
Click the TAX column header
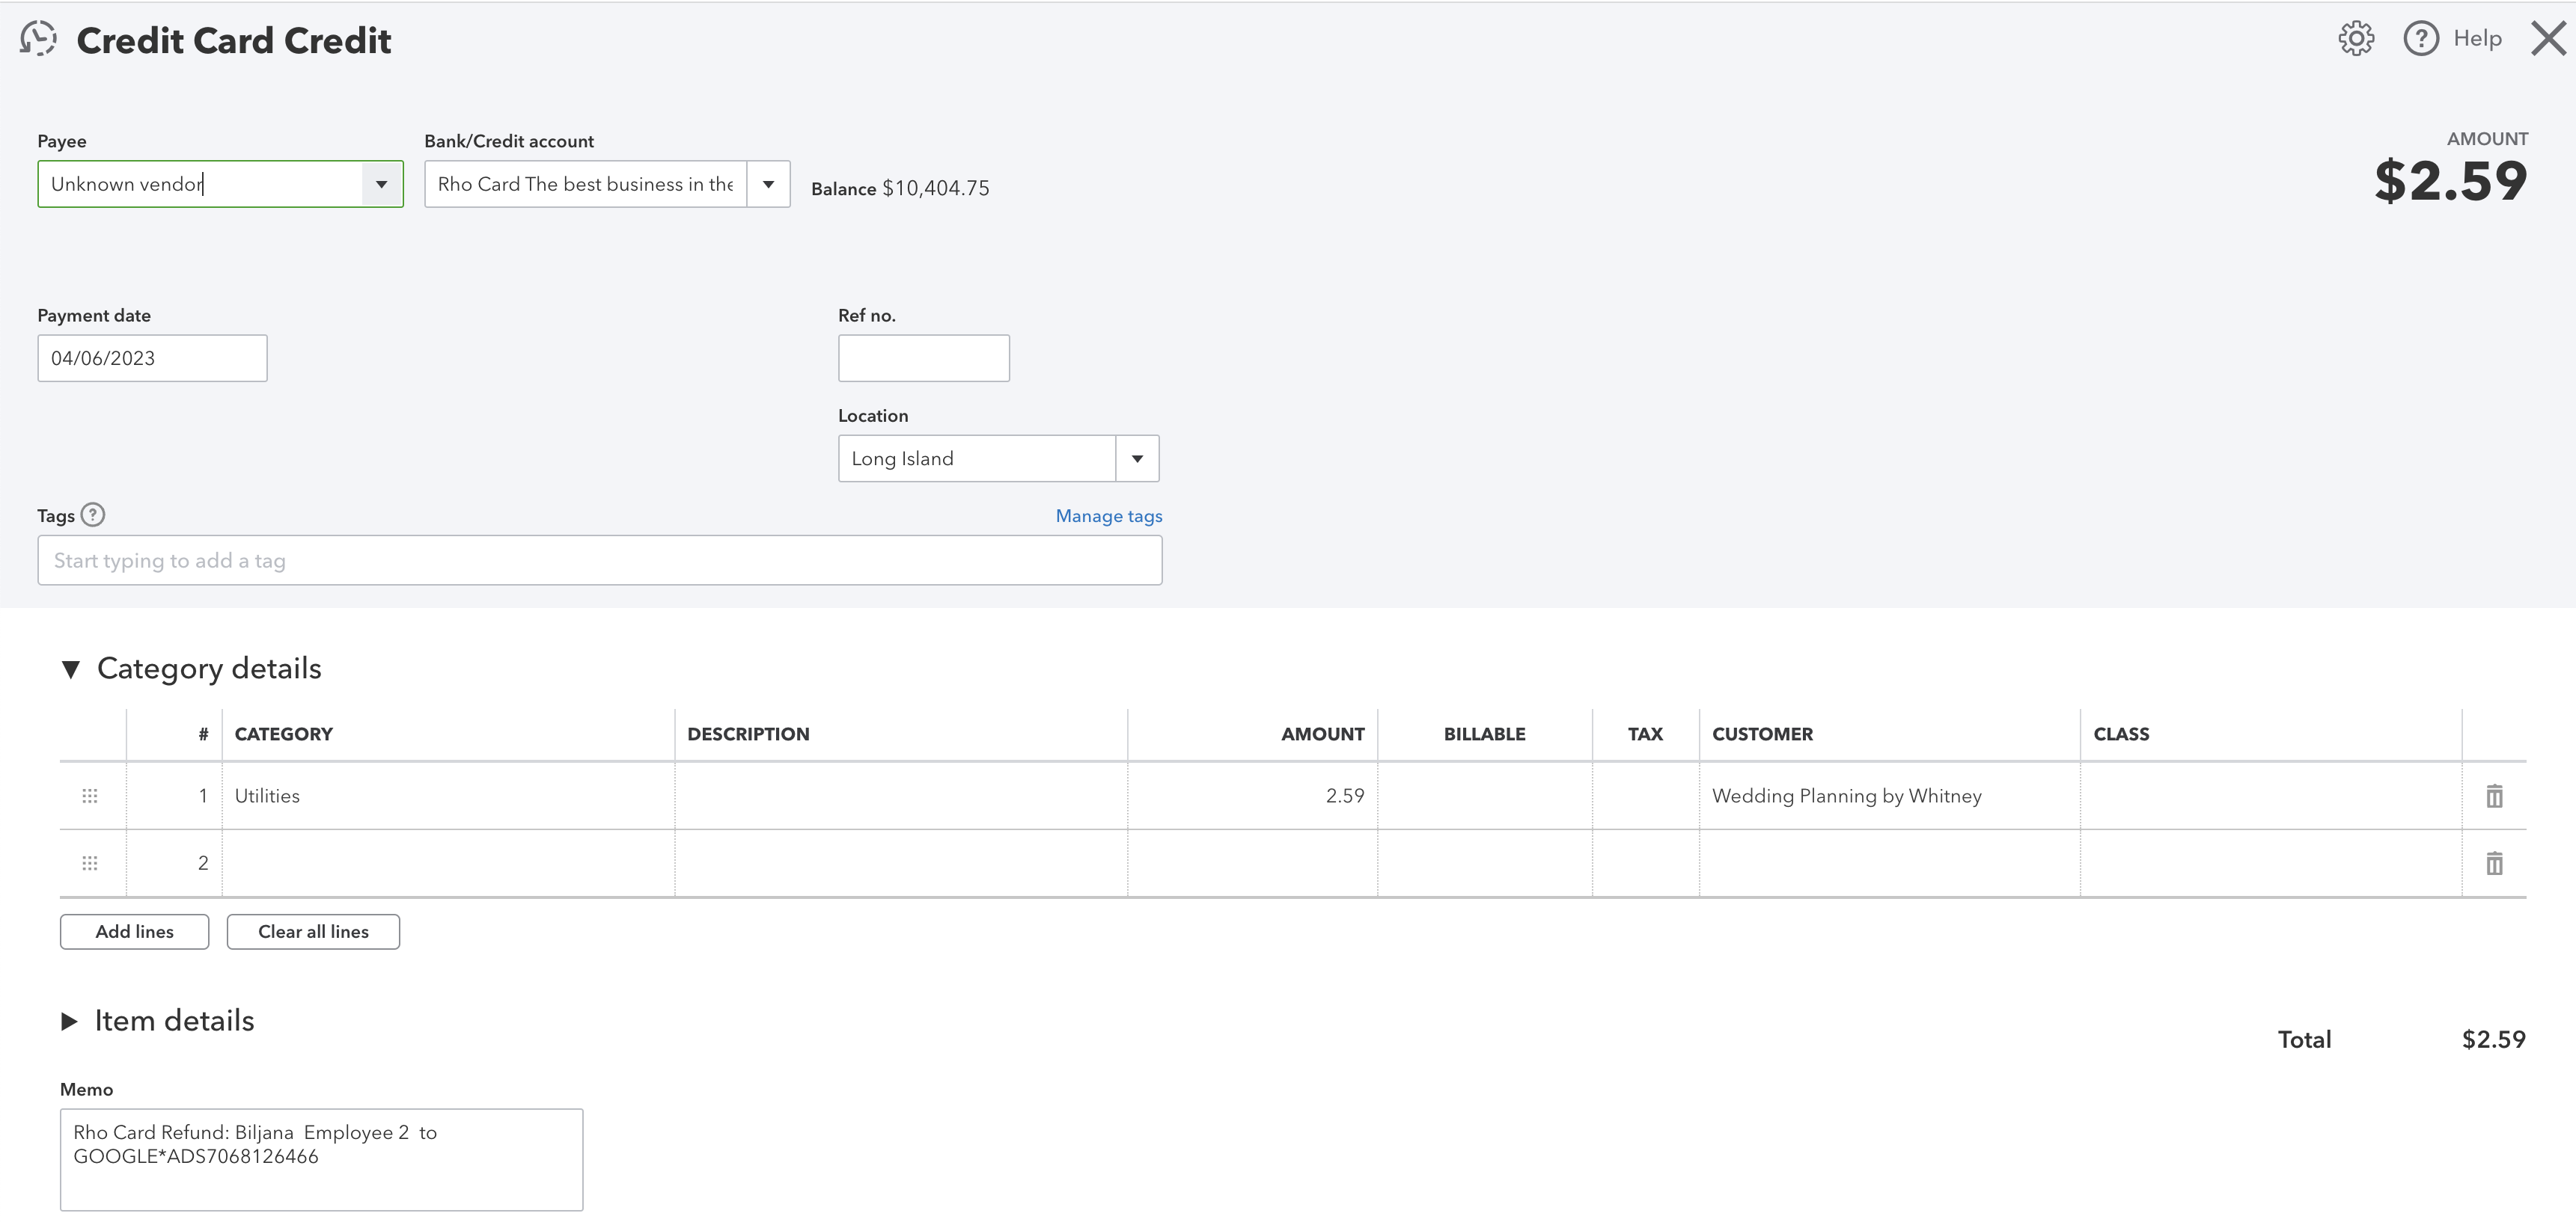click(x=1645, y=734)
